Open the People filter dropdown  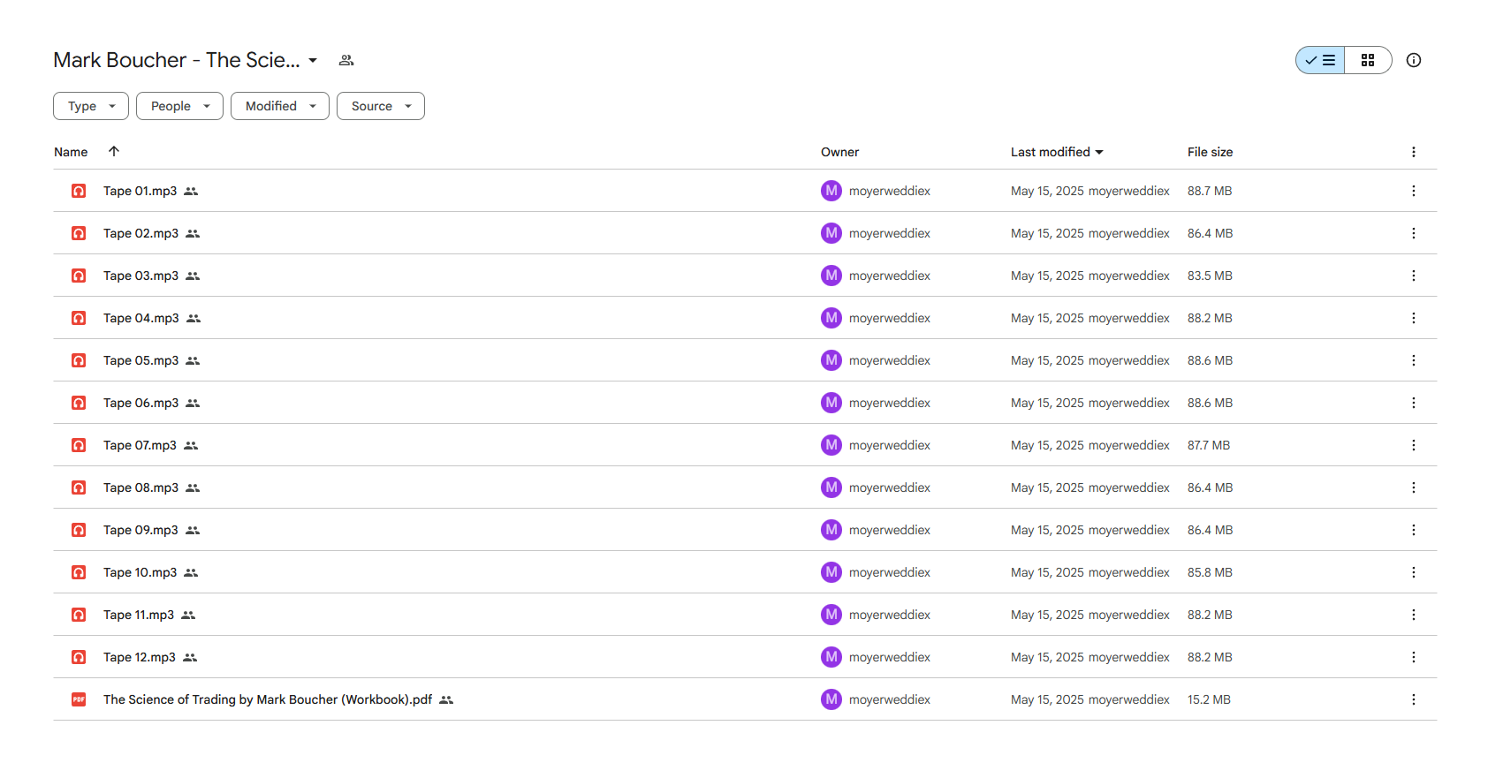(179, 106)
